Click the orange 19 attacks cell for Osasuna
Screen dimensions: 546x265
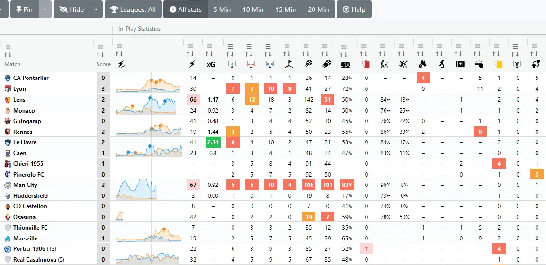(x=309, y=217)
